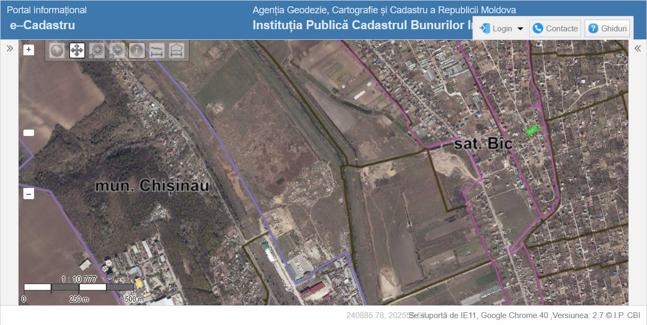Activate the magnifier zoom-in tool
647x325 pixels.
click(97, 50)
